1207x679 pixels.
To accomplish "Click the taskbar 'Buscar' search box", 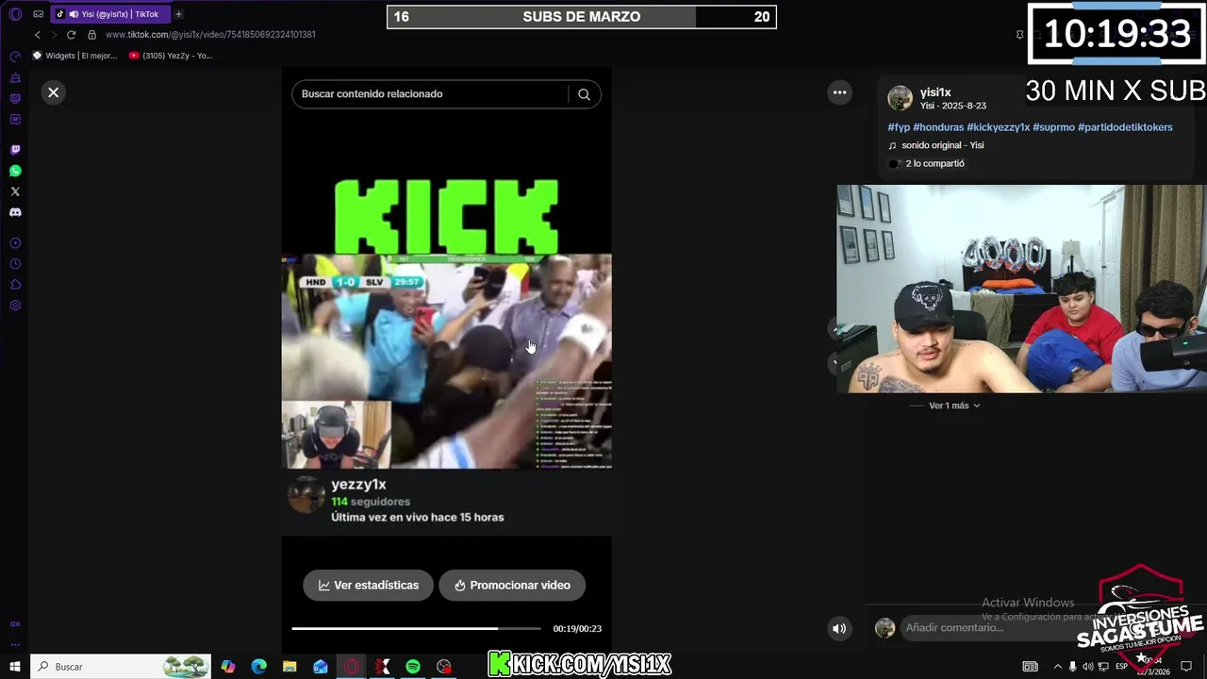I will [121, 667].
